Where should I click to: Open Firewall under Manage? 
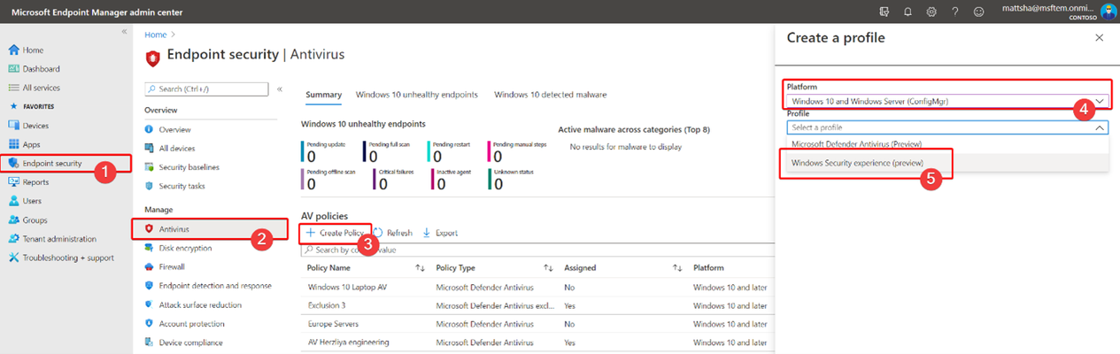click(x=172, y=266)
